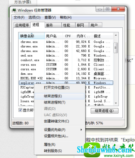Click the process list scrollbar thumb
Image resolution: width=135 pixels, height=158 pixels.
116,48
